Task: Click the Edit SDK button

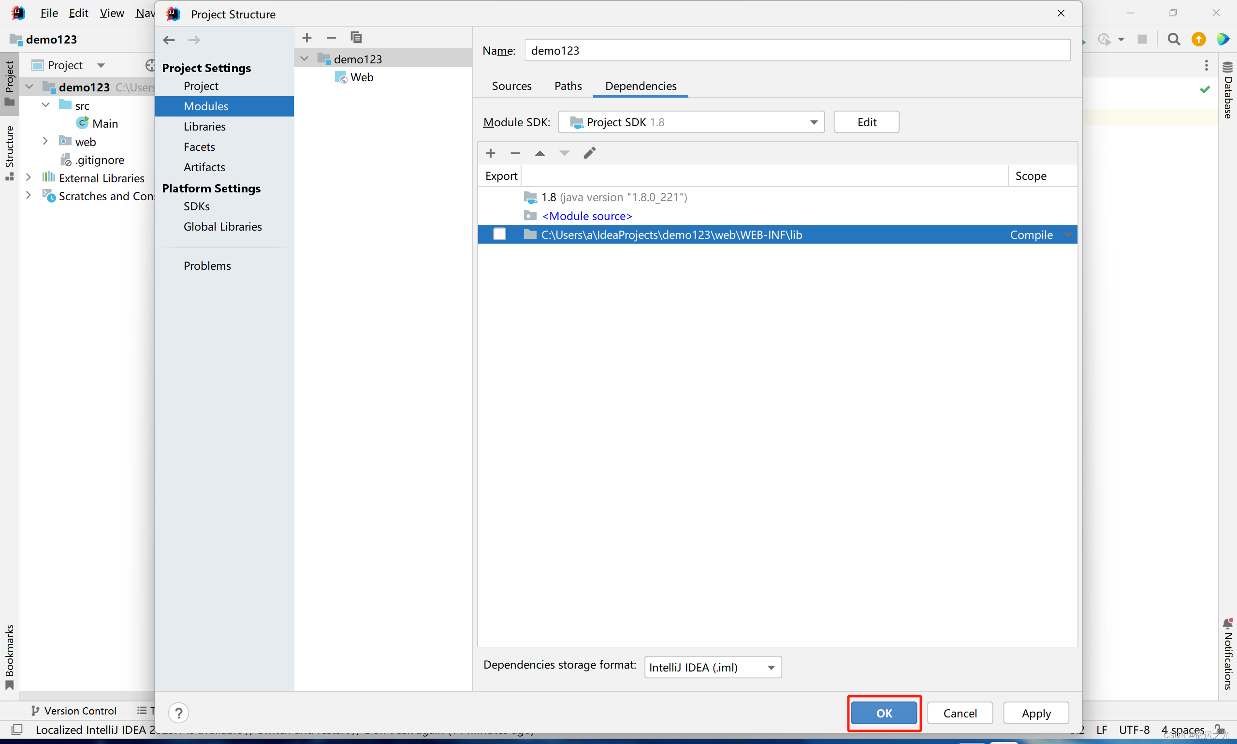Action: pyautogui.click(x=866, y=122)
